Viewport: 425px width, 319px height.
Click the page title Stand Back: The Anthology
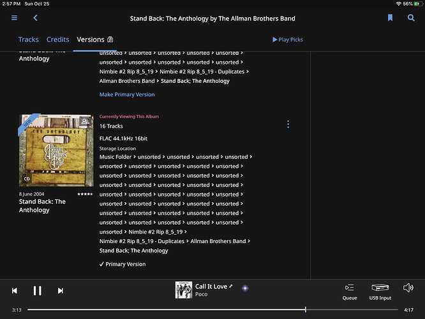pyautogui.click(x=212, y=19)
